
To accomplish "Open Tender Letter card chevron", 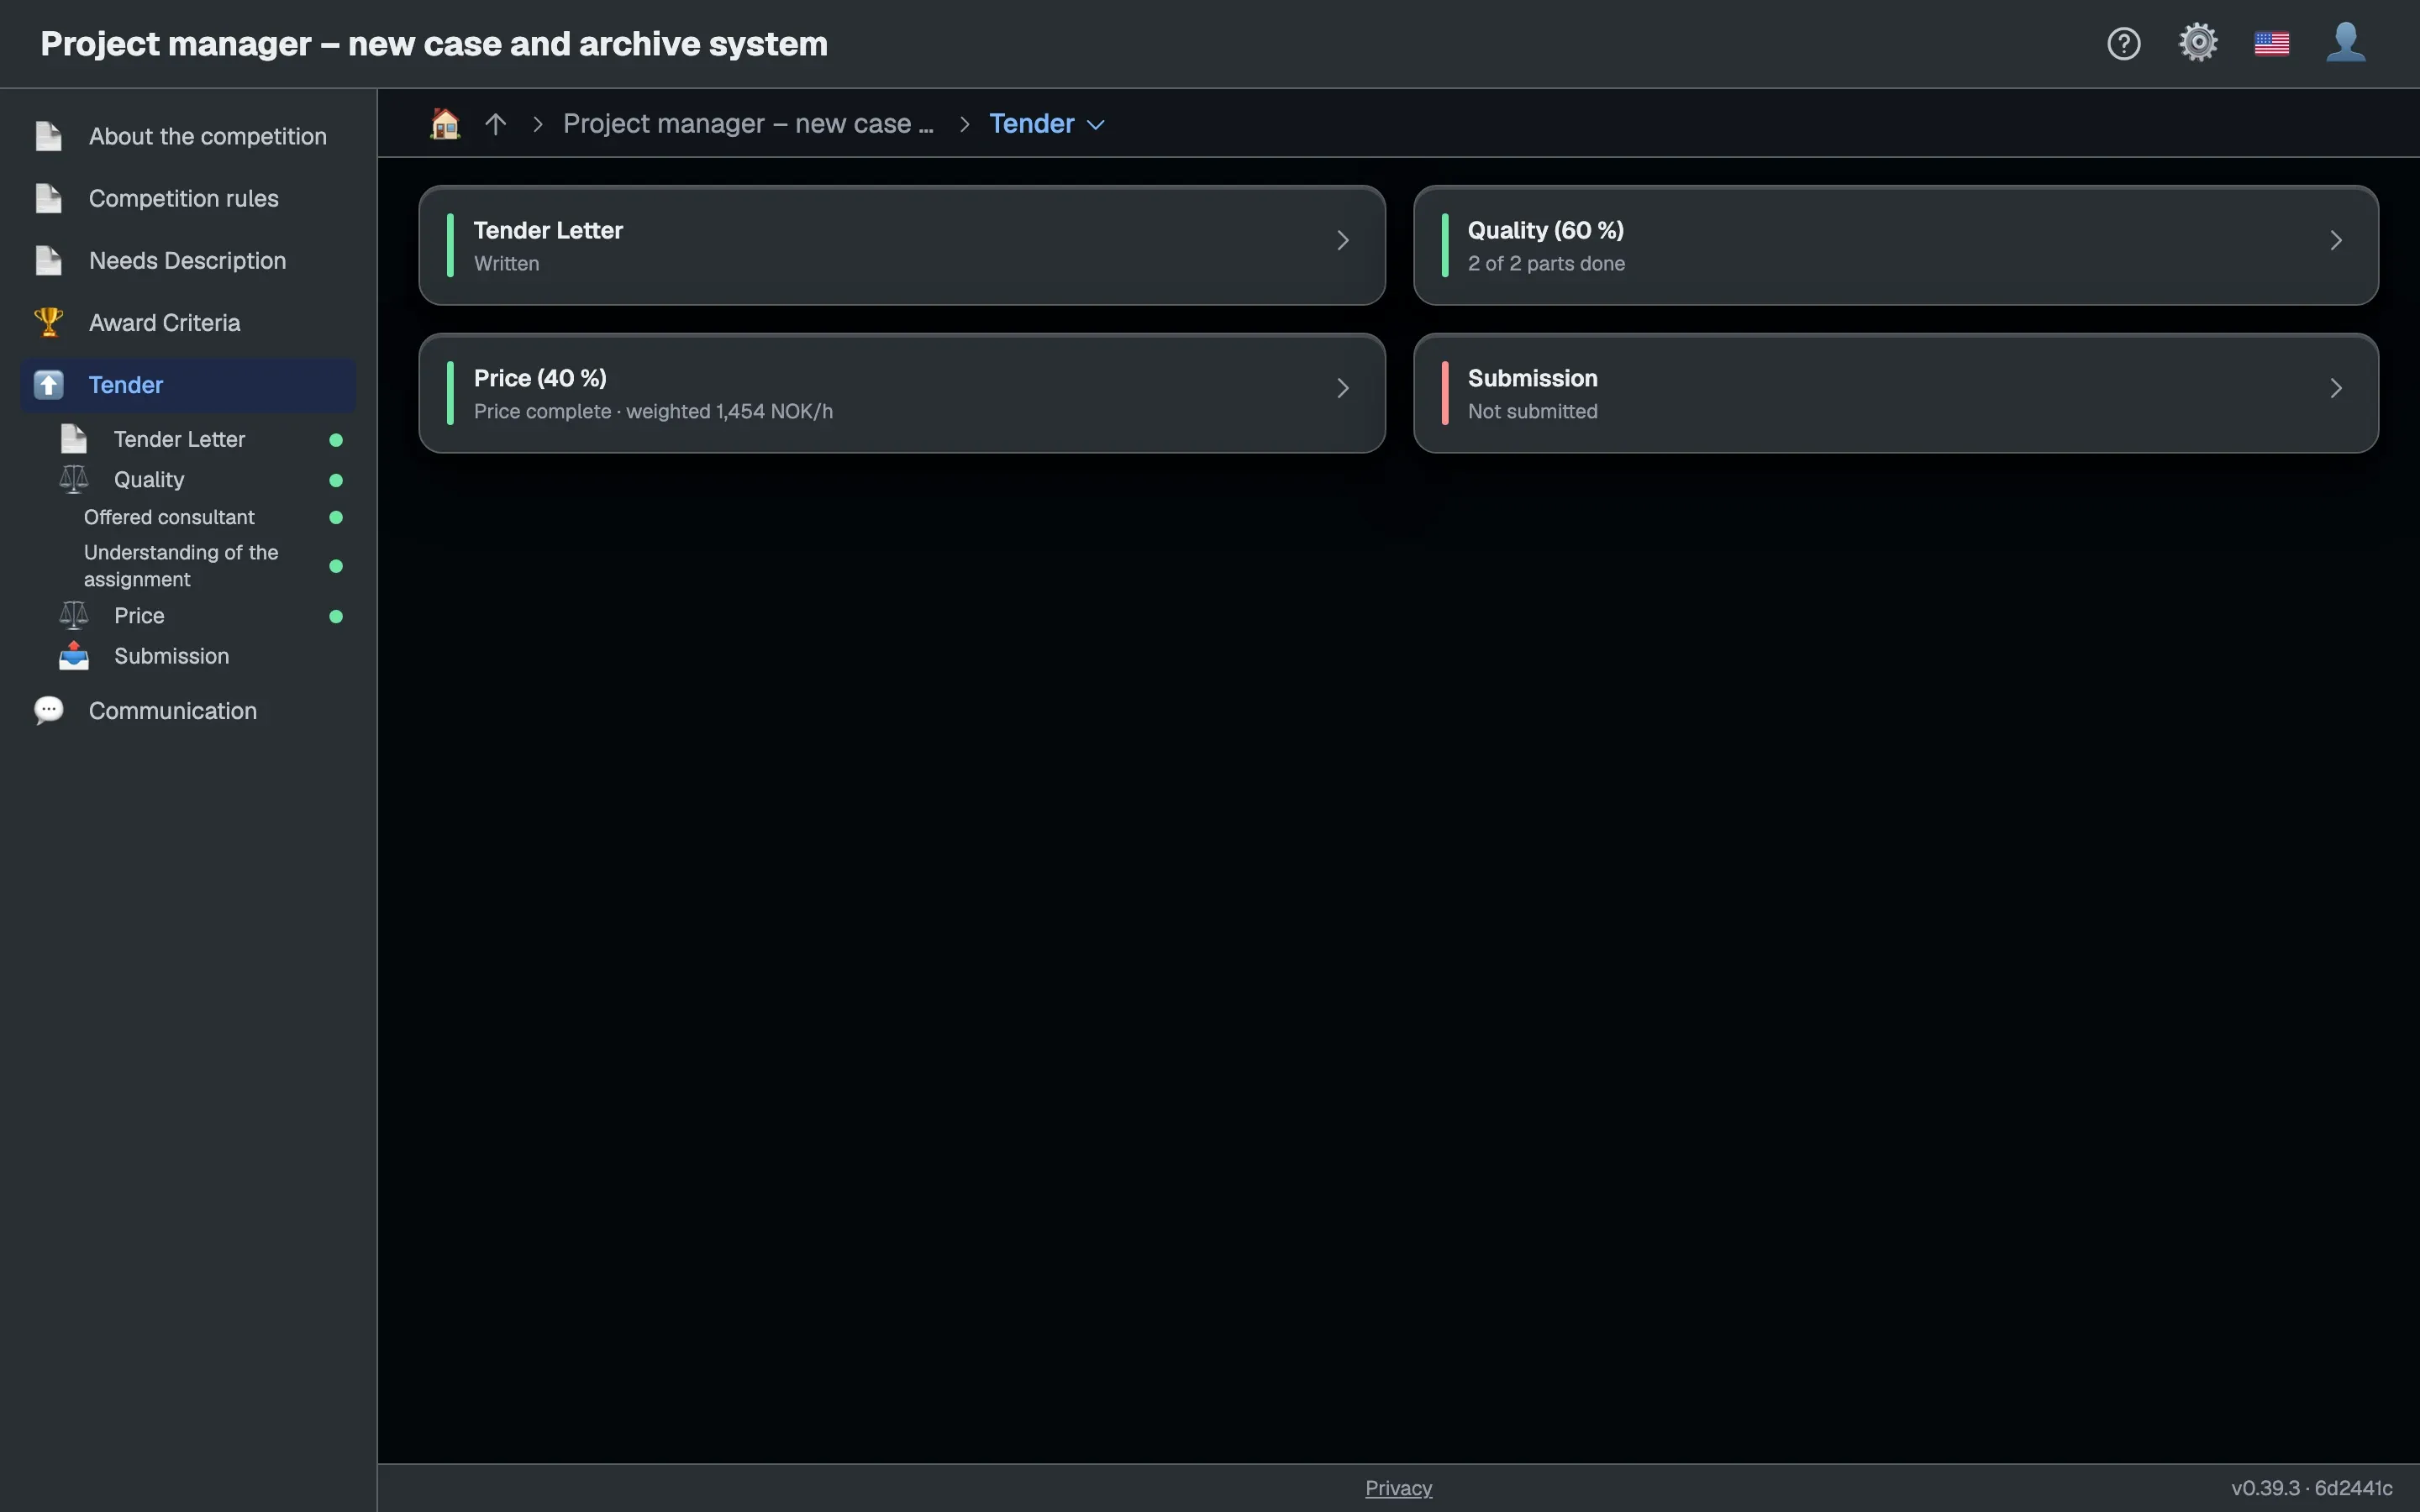I will pyautogui.click(x=1342, y=240).
